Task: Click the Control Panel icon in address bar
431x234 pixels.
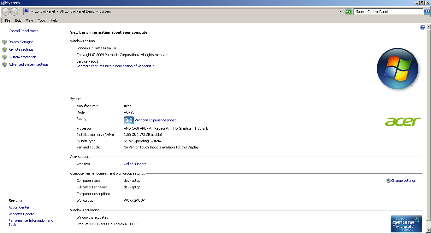Action: pos(27,11)
